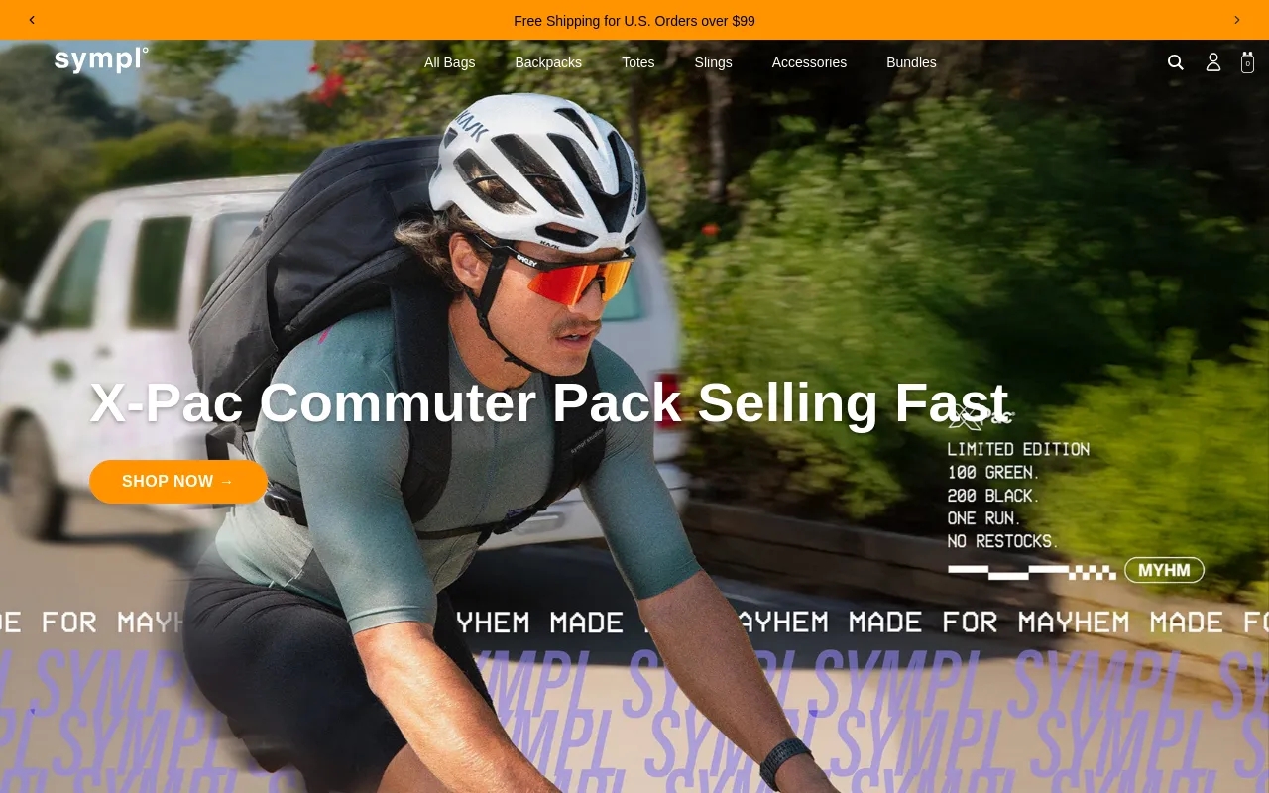Click the Limited Edition text block
This screenshot has width=1269, height=793.
1018,496
